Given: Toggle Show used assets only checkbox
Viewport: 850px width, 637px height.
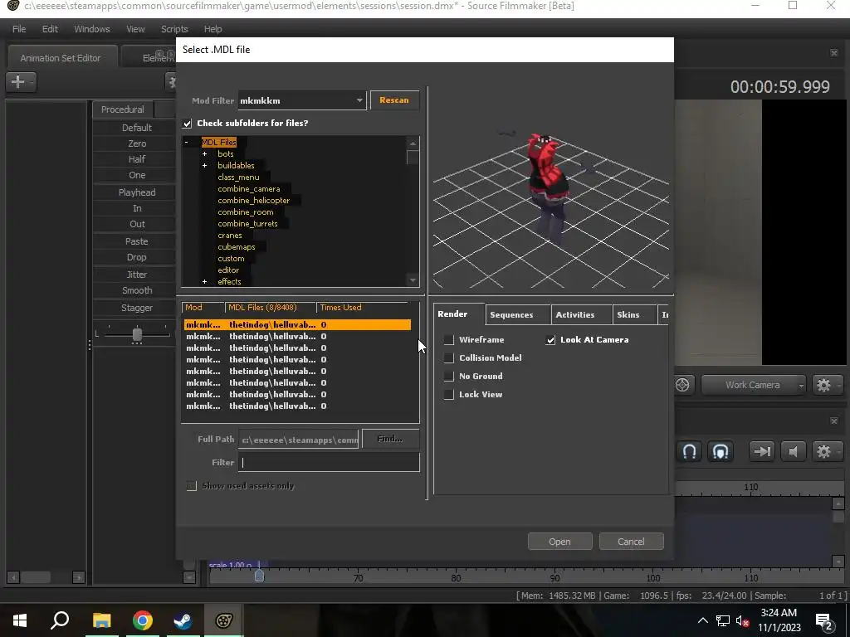Looking at the screenshot, I should click(x=192, y=486).
